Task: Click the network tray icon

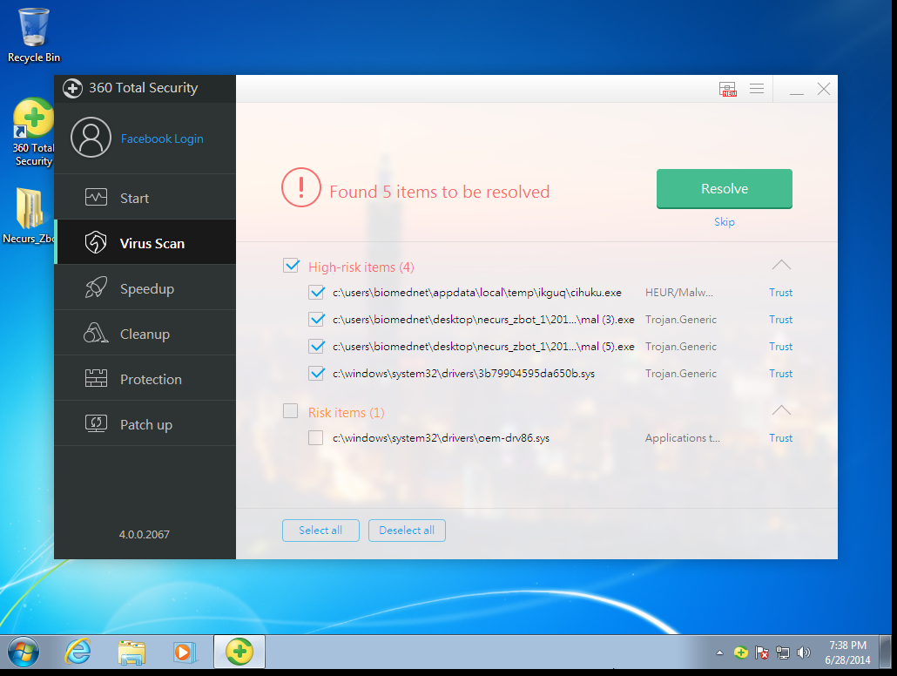Action: coord(783,652)
